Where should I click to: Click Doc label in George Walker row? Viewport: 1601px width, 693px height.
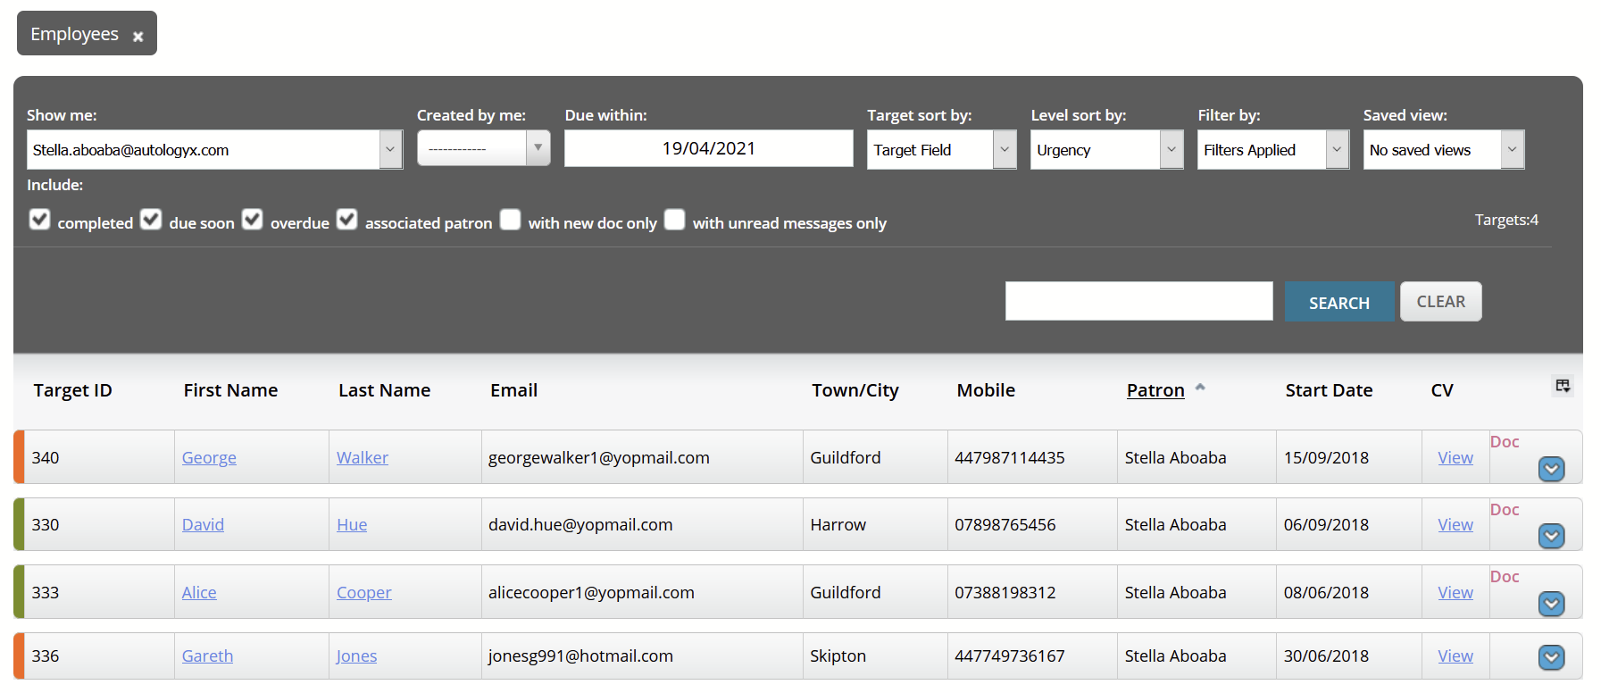coord(1505,441)
